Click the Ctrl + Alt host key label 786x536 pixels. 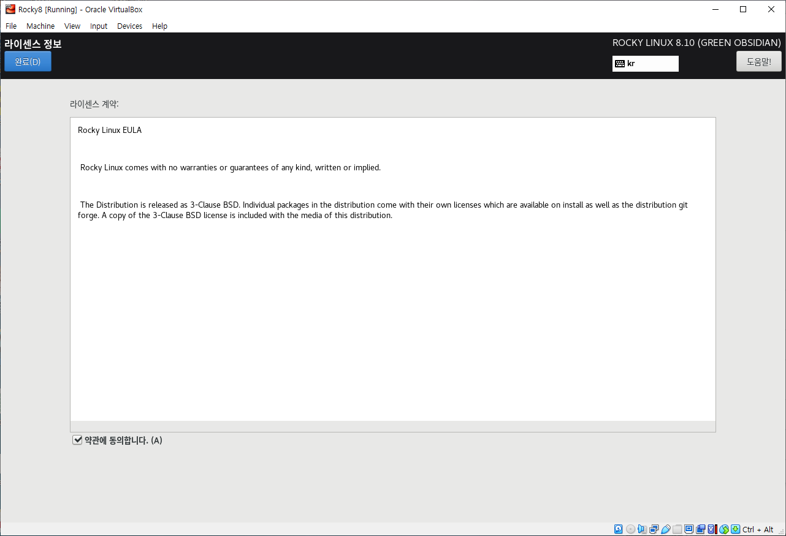click(758, 529)
